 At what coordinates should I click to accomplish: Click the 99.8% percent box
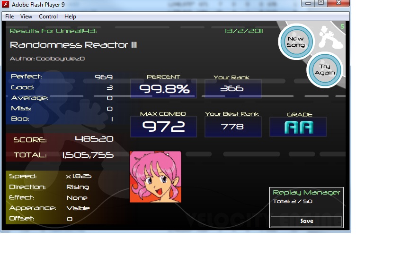click(x=163, y=89)
